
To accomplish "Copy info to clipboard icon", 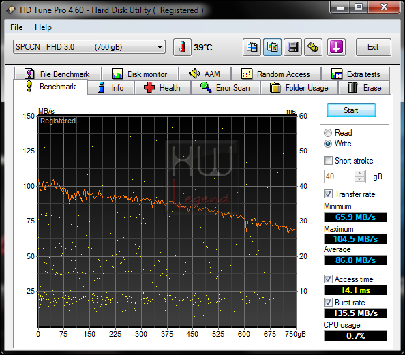I will pyautogui.click(x=252, y=47).
